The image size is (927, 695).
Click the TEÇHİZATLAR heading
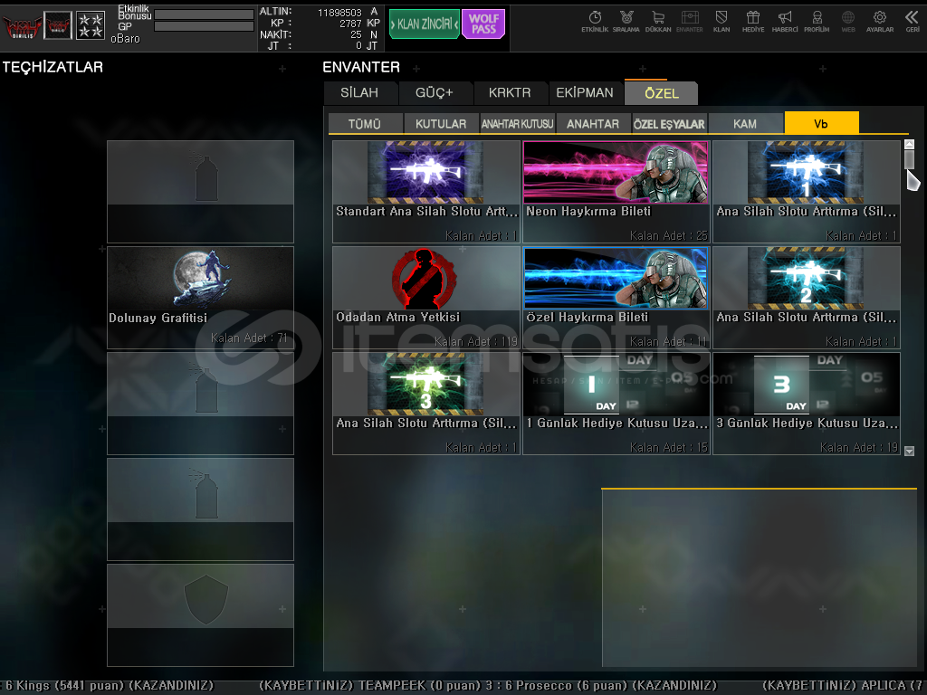click(53, 67)
